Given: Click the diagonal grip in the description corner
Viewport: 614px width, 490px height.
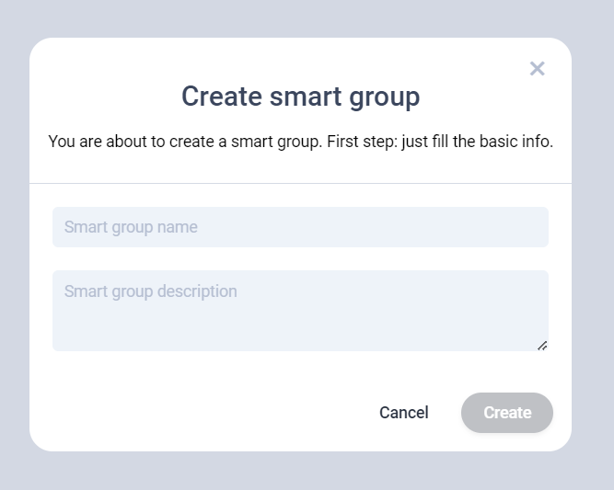Looking at the screenshot, I should coord(542,346).
